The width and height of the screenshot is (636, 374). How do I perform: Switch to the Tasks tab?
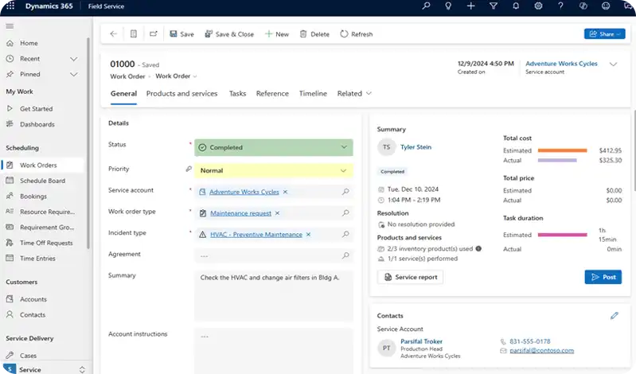pos(237,93)
